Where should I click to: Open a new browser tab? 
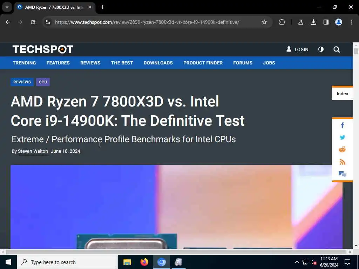click(x=102, y=7)
